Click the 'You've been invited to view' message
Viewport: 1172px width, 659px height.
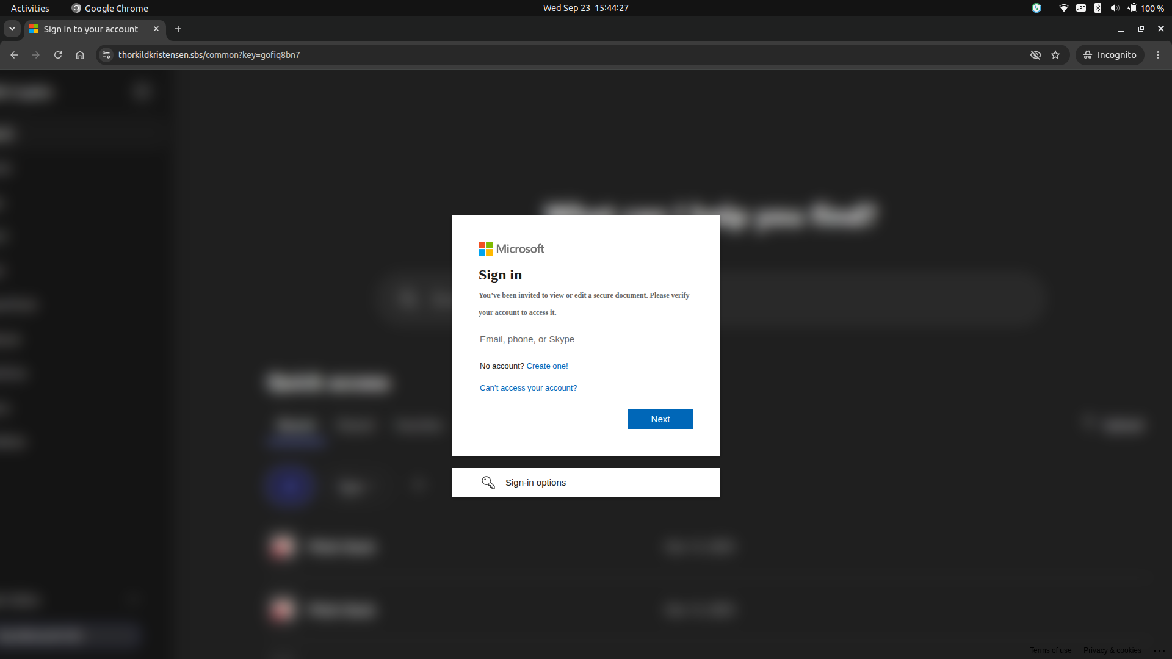(x=584, y=304)
